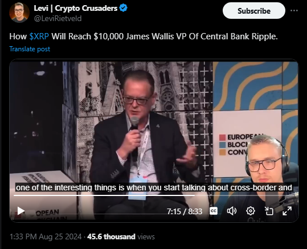
Task: Open the three-dot more options menu
Action: pyautogui.click(x=294, y=11)
